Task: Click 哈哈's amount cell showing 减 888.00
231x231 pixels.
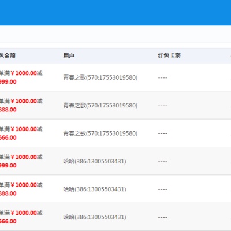Action: click(x=21, y=189)
